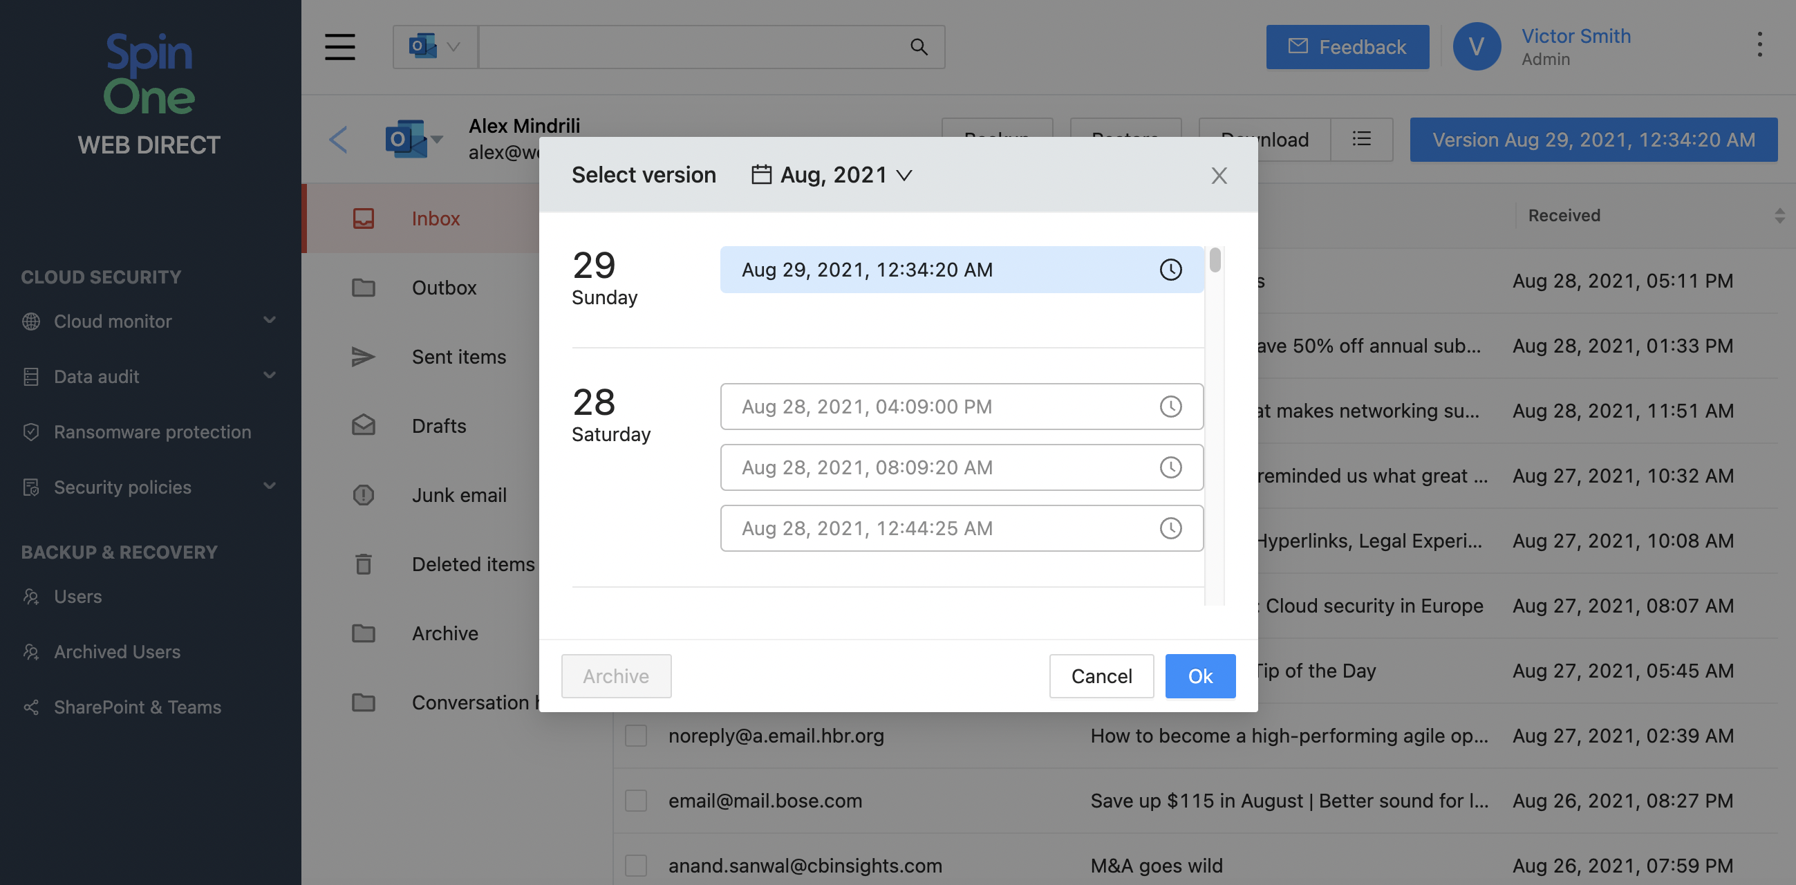Confirm version selection with Ok
Screen dimensions: 1796x885
tap(1200, 676)
